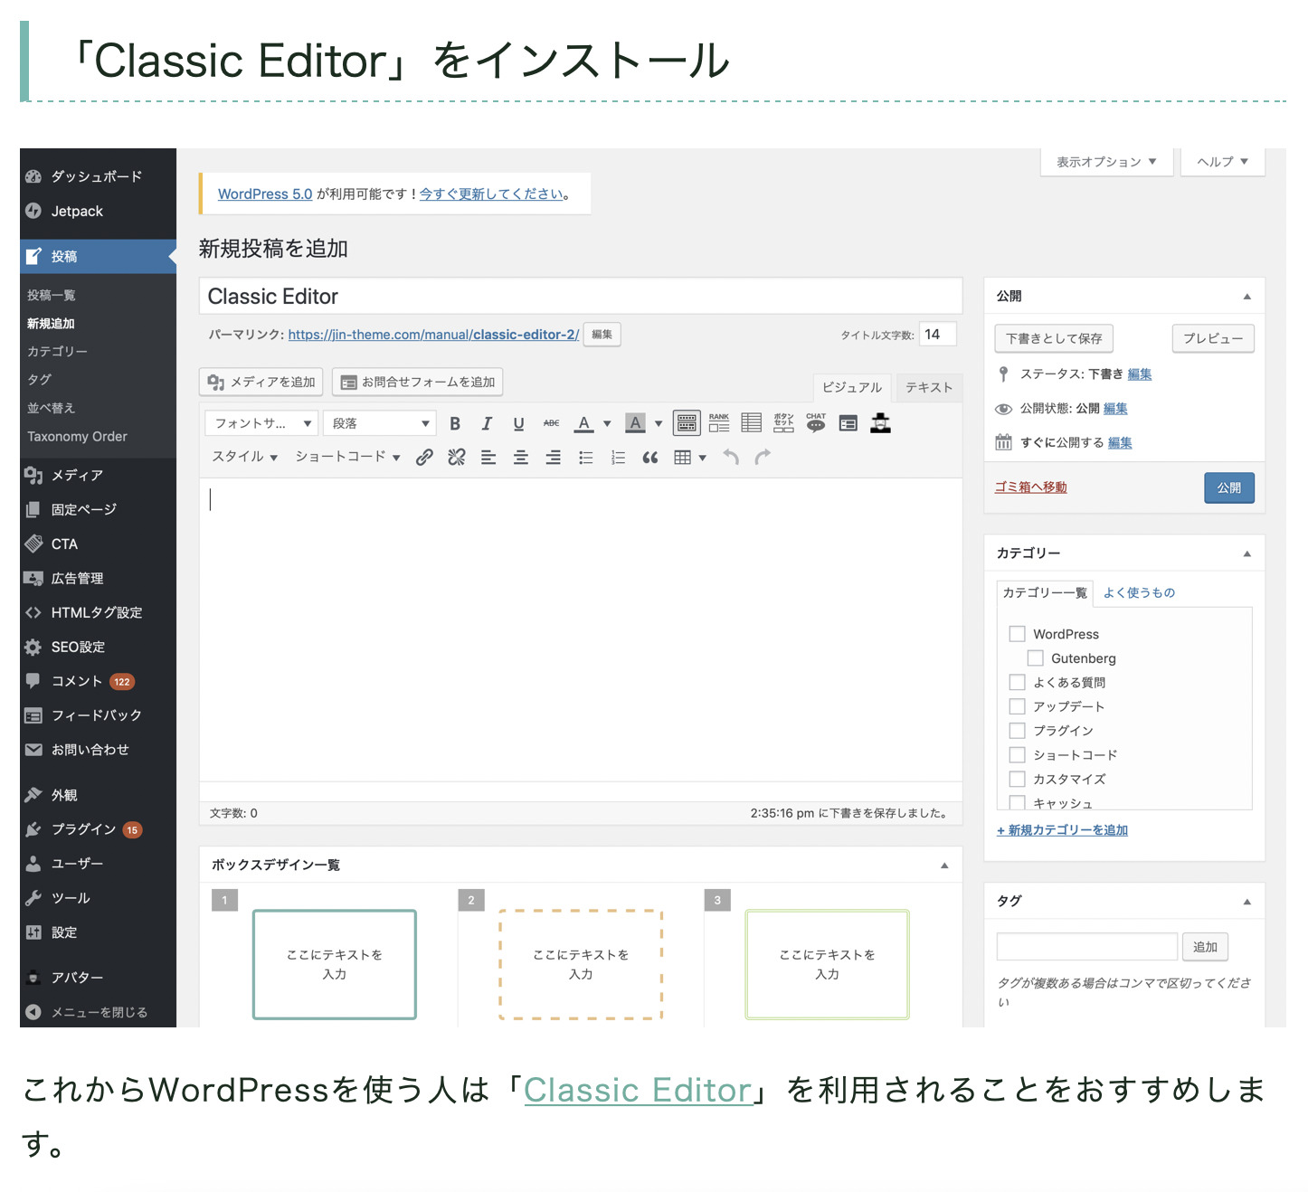Expand the ヘルプ panel
Image resolution: width=1308 pixels, height=1192 pixels.
click(x=1222, y=162)
